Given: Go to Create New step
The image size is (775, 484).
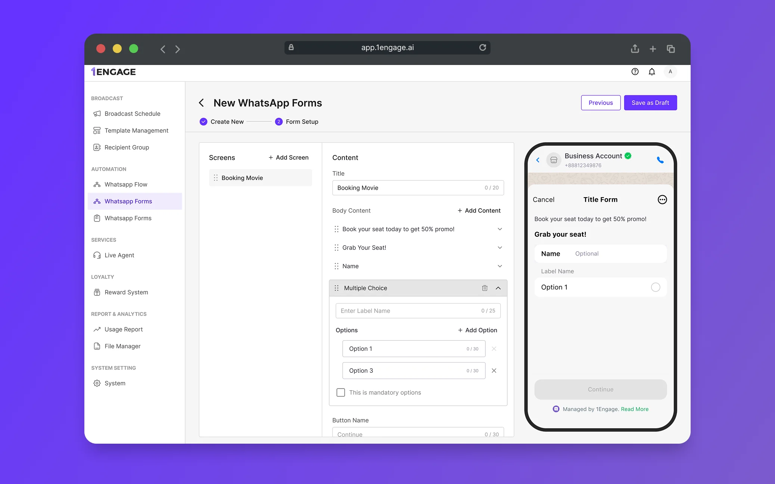Looking at the screenshot, I should click(221, 121).
